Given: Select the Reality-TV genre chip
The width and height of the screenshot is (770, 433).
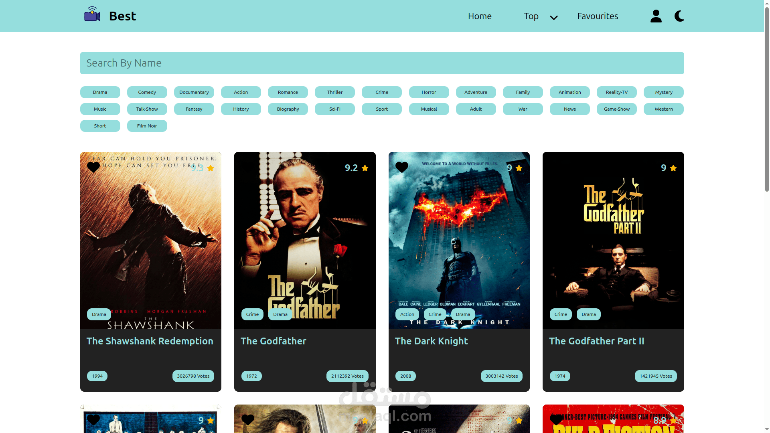Looking at the screenshot, I should [617, 92].
